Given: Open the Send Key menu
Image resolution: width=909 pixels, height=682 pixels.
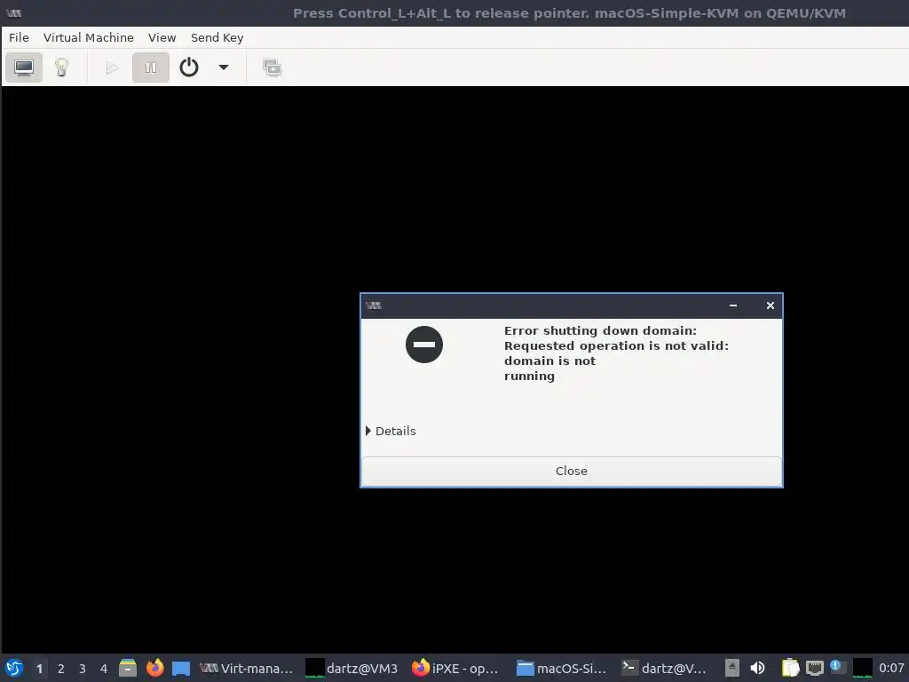Looking at the screenshot, I should pyautogui.click(x=217, y=37).
